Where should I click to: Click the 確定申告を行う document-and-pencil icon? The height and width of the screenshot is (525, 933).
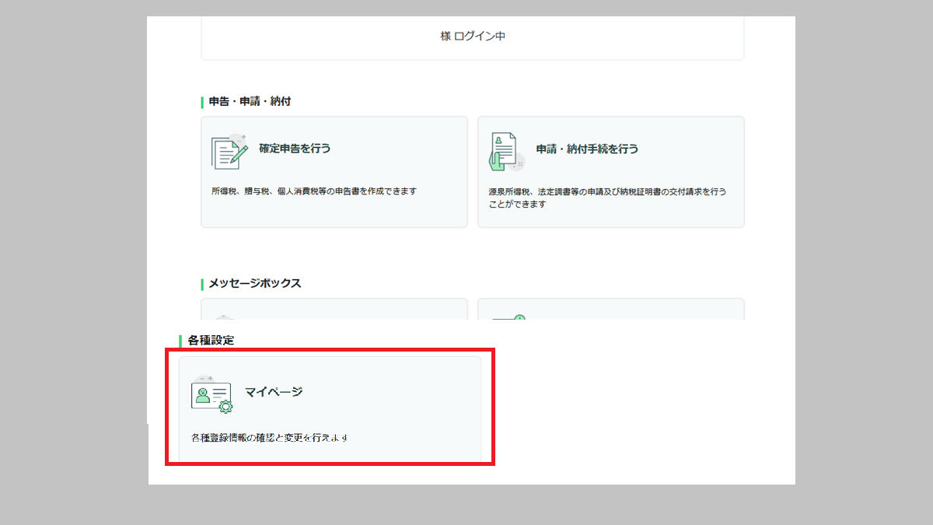click(x=229, y=152)
